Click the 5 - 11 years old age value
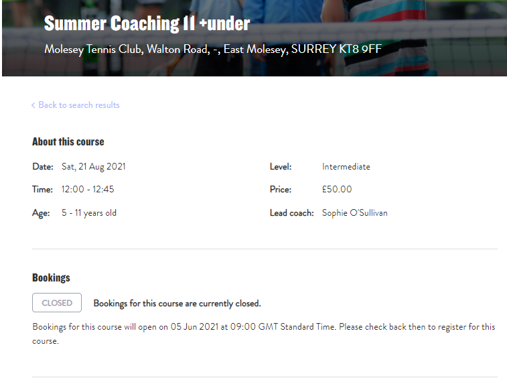 pyautogui.click(x=88, y=213)
